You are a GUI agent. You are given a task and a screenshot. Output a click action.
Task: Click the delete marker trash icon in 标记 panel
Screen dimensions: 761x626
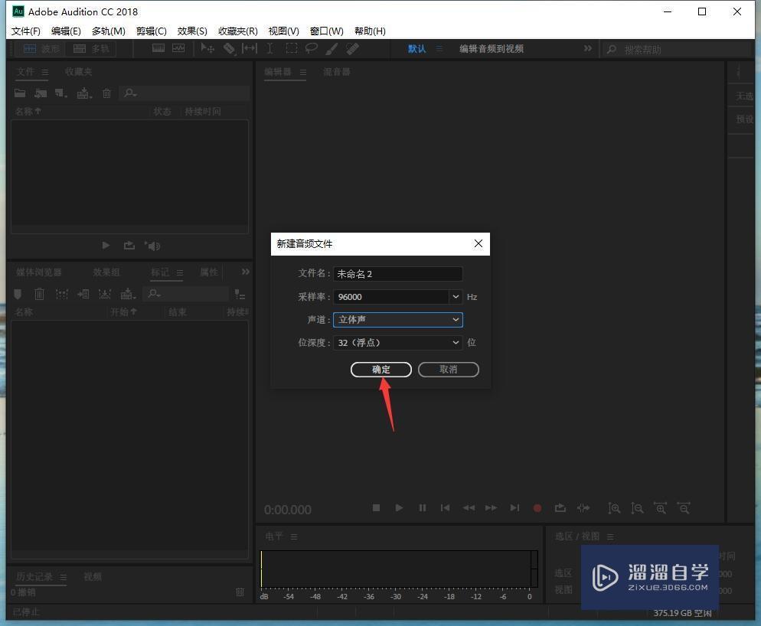(x=39, y=294)
